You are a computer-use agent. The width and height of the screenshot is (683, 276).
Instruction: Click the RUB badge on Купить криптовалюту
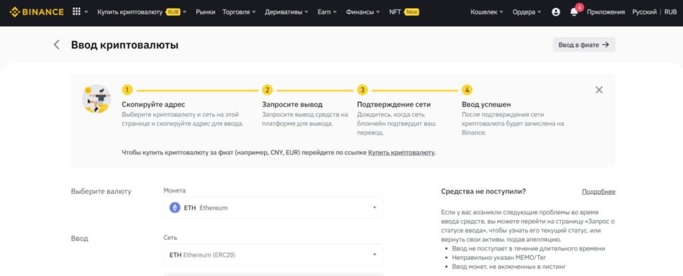tap(173, 12)
